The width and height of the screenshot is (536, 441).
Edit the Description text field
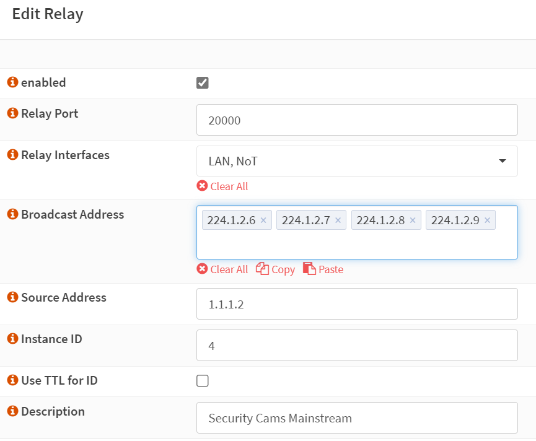(x=357, y=417)
